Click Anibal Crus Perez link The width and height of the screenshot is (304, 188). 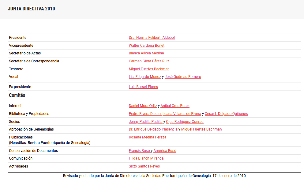tap(175, 106)
